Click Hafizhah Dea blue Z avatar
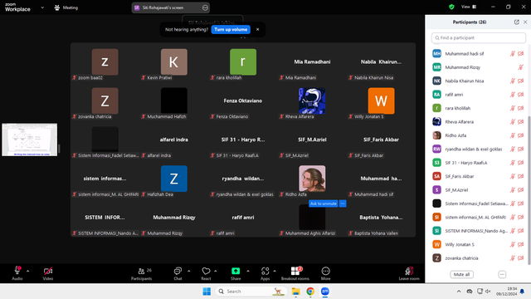Screen dimensions: 531x299 174,179
